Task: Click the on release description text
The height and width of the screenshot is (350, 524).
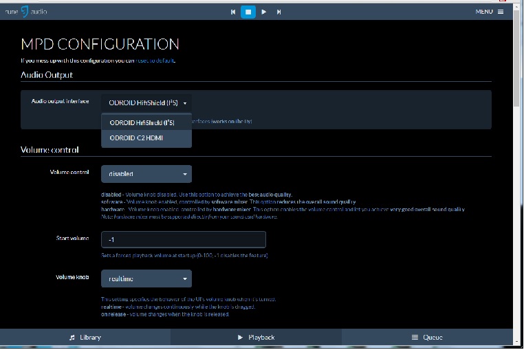Action: point(165,314)
